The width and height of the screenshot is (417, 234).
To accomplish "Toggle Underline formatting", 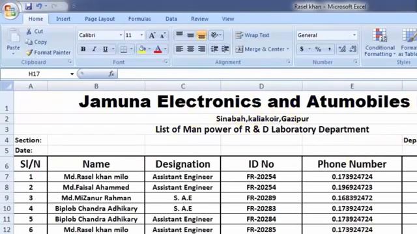I will coord(106,49).
